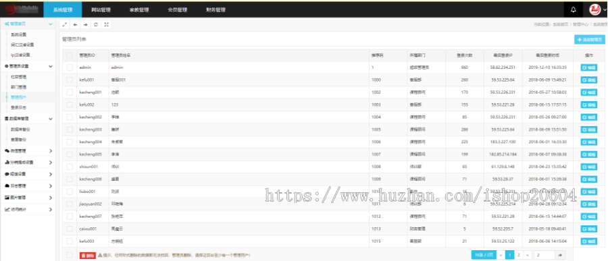Click edit button for the kecheng005 row

click(588, 154)
